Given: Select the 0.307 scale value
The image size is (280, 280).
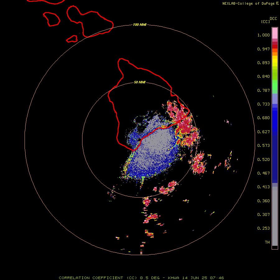Looking at the screenshot, I should 264,215.
